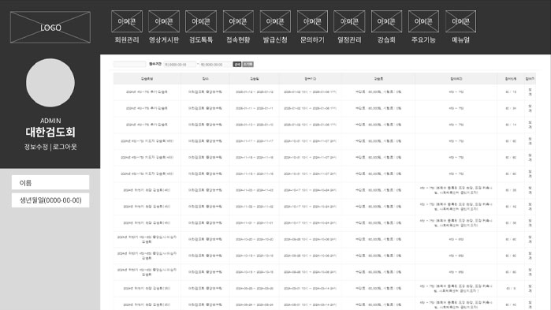Open the 문의하기 icon
The width and height of the screenshot is (551, 310).
[312, 21]
